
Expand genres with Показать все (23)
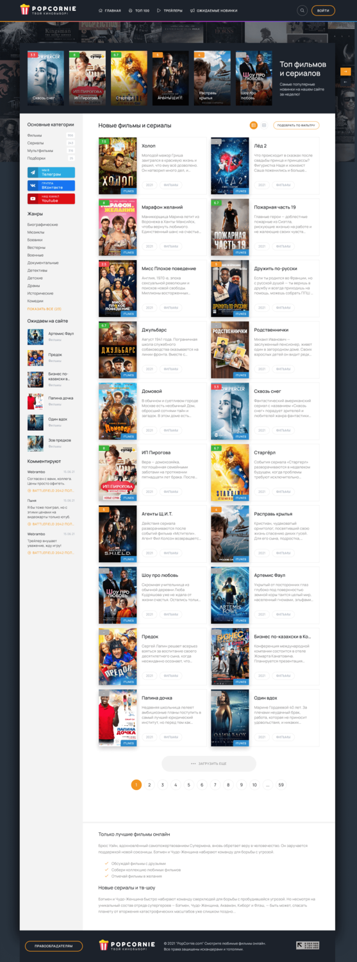coord(44,309)
